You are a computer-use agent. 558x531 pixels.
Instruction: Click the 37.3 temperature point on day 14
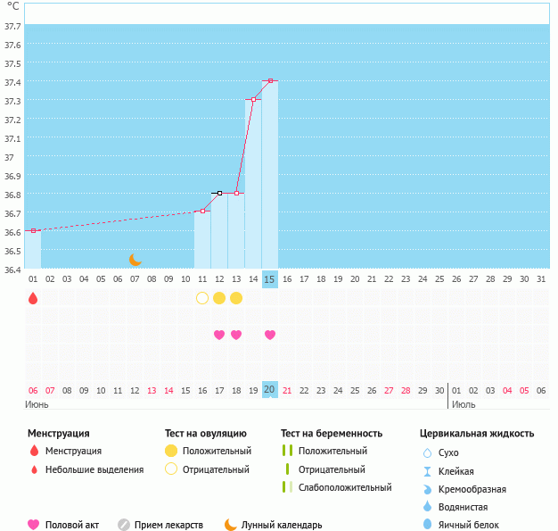pyautogui.click(x=253, y=99)
